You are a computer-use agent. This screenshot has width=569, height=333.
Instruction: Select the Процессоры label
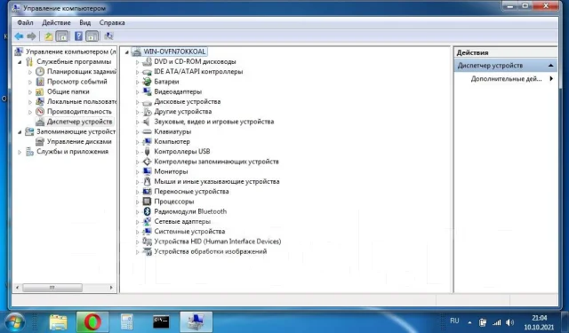(174, 202)
